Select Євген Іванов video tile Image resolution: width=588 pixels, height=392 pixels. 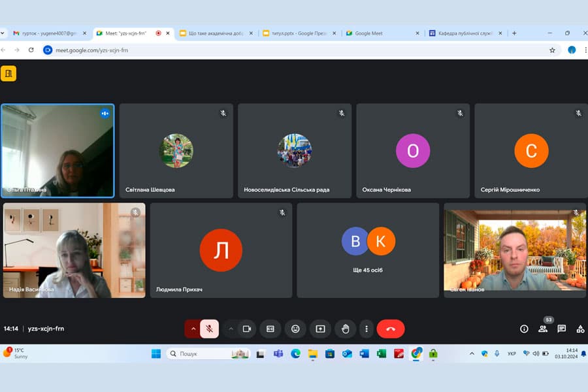tap(515, 250)
